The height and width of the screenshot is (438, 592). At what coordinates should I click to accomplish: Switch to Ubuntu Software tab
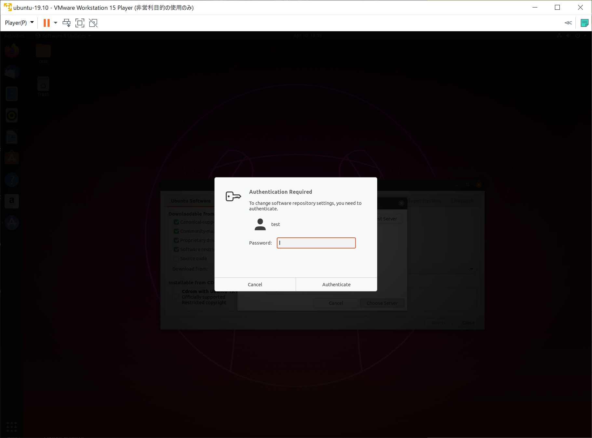[191, 201]
